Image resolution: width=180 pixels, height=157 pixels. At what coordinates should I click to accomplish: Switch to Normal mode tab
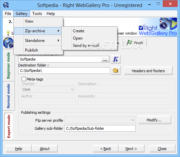point(9,96)
